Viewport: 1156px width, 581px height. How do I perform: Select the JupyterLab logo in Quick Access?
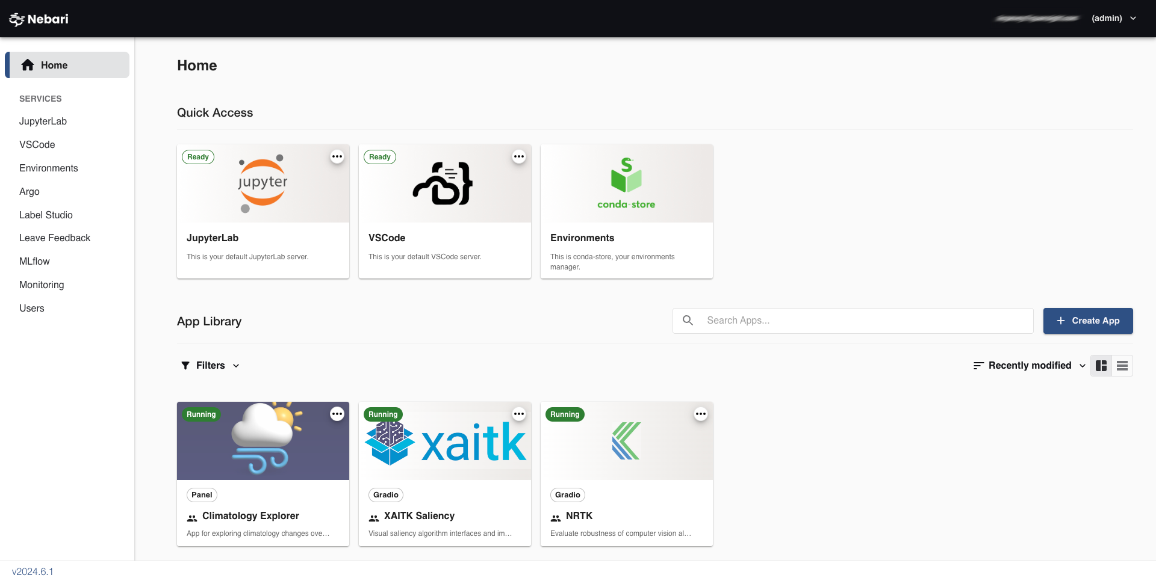click(x=263, y=182)
